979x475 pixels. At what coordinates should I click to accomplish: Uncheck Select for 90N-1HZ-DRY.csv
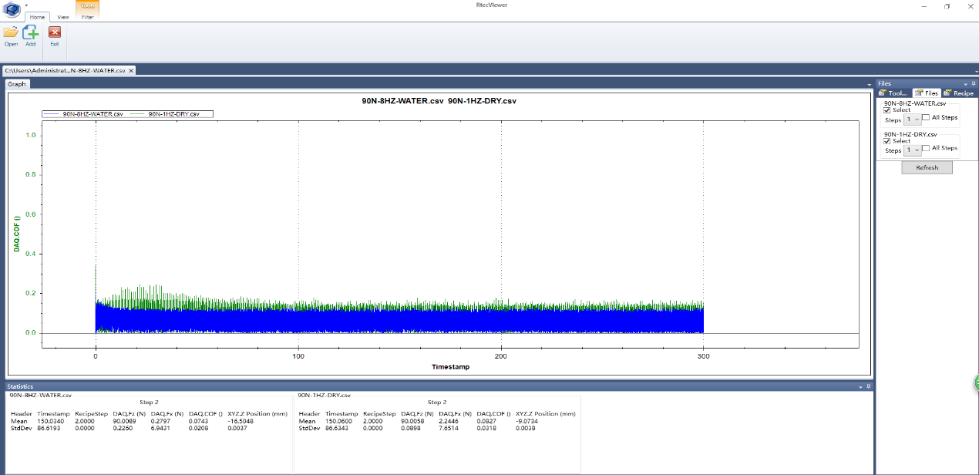(x=887, y=141)
